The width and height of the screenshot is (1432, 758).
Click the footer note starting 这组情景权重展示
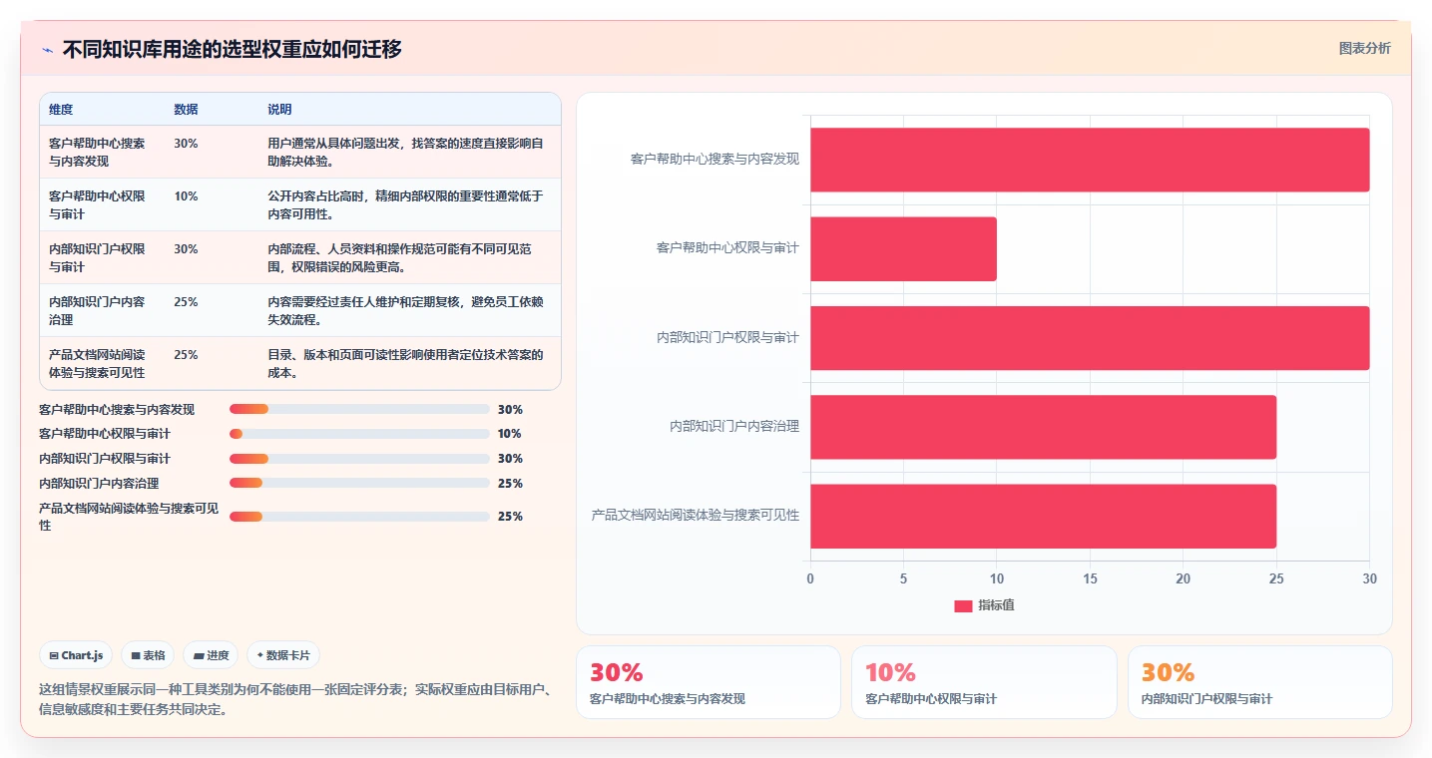(x=294, y=699)
